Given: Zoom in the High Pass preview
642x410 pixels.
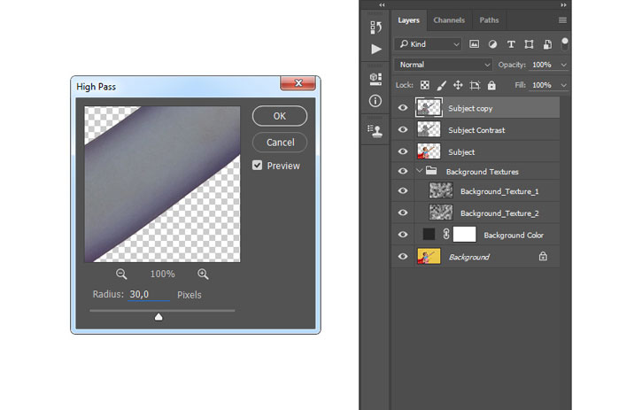Looking at the screenshot, I should pos(203,274).
